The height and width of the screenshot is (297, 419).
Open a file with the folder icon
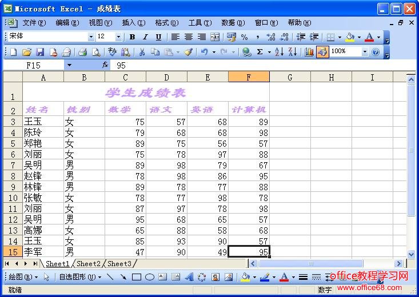26,52
